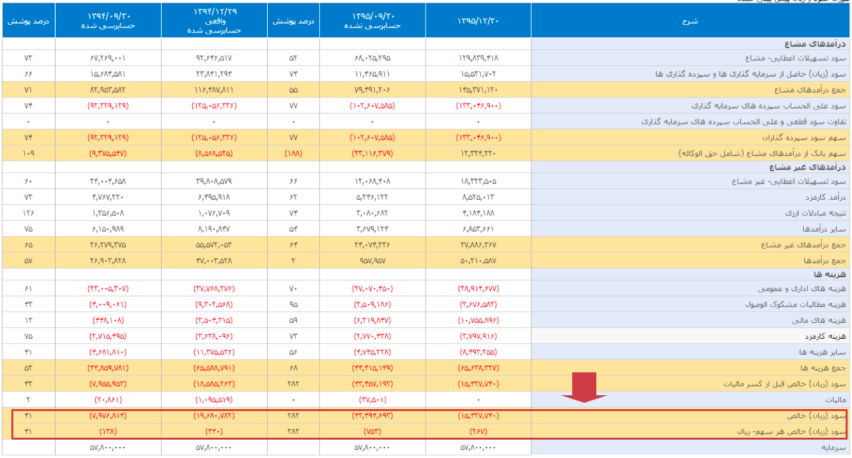Viewport: 852px width, 458px height.
Task: Click the per-share loss (۲۶۷)
Action: (x=478, y=432)
